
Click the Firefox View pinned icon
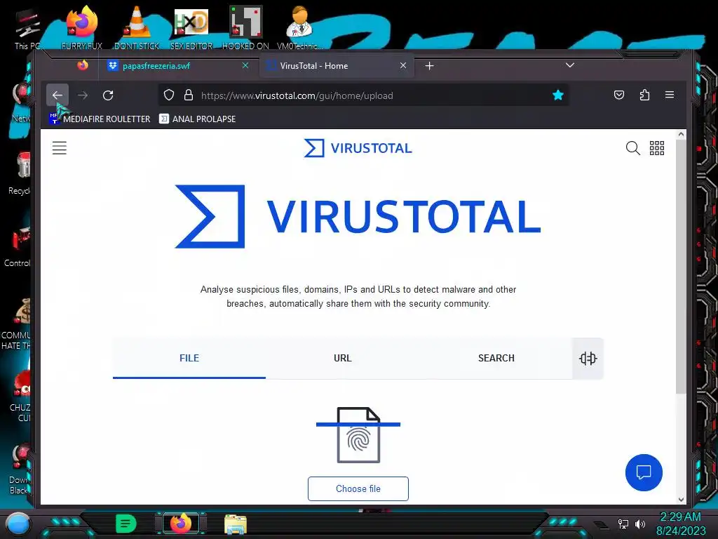coord(83,65)
